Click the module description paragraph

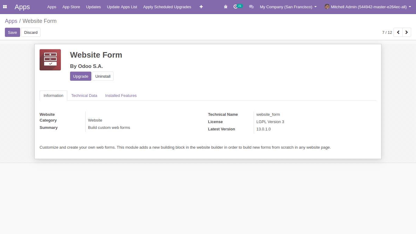[185, 147]
